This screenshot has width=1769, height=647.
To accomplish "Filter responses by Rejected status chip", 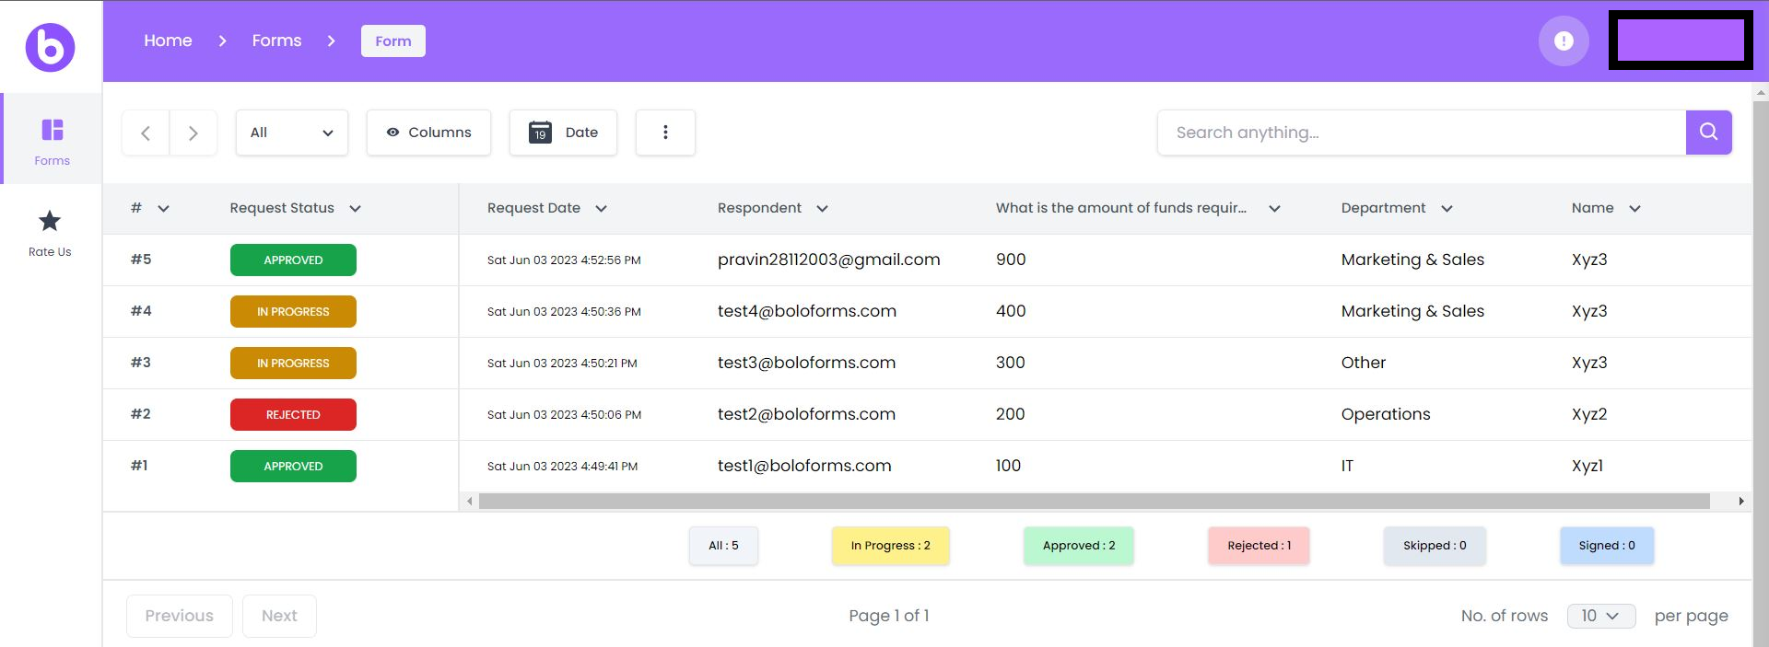I will coord(1259,546).
